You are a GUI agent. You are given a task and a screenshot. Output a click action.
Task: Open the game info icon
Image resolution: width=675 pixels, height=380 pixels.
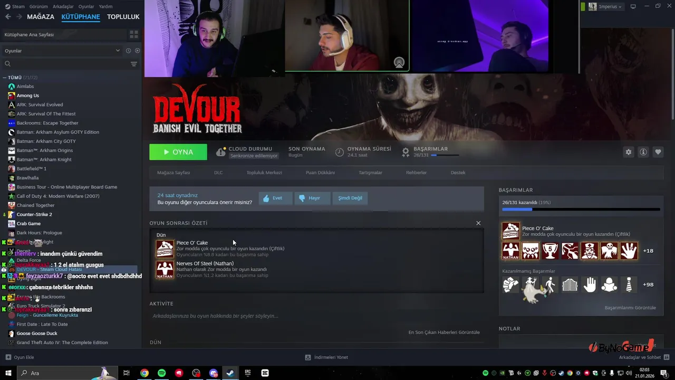(x=643, y=152)
